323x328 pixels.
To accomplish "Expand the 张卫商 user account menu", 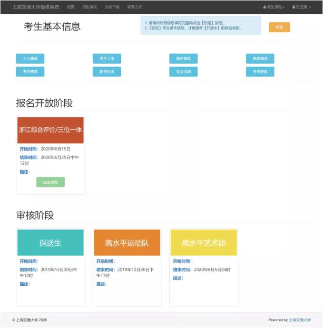I will coord(301,7).
